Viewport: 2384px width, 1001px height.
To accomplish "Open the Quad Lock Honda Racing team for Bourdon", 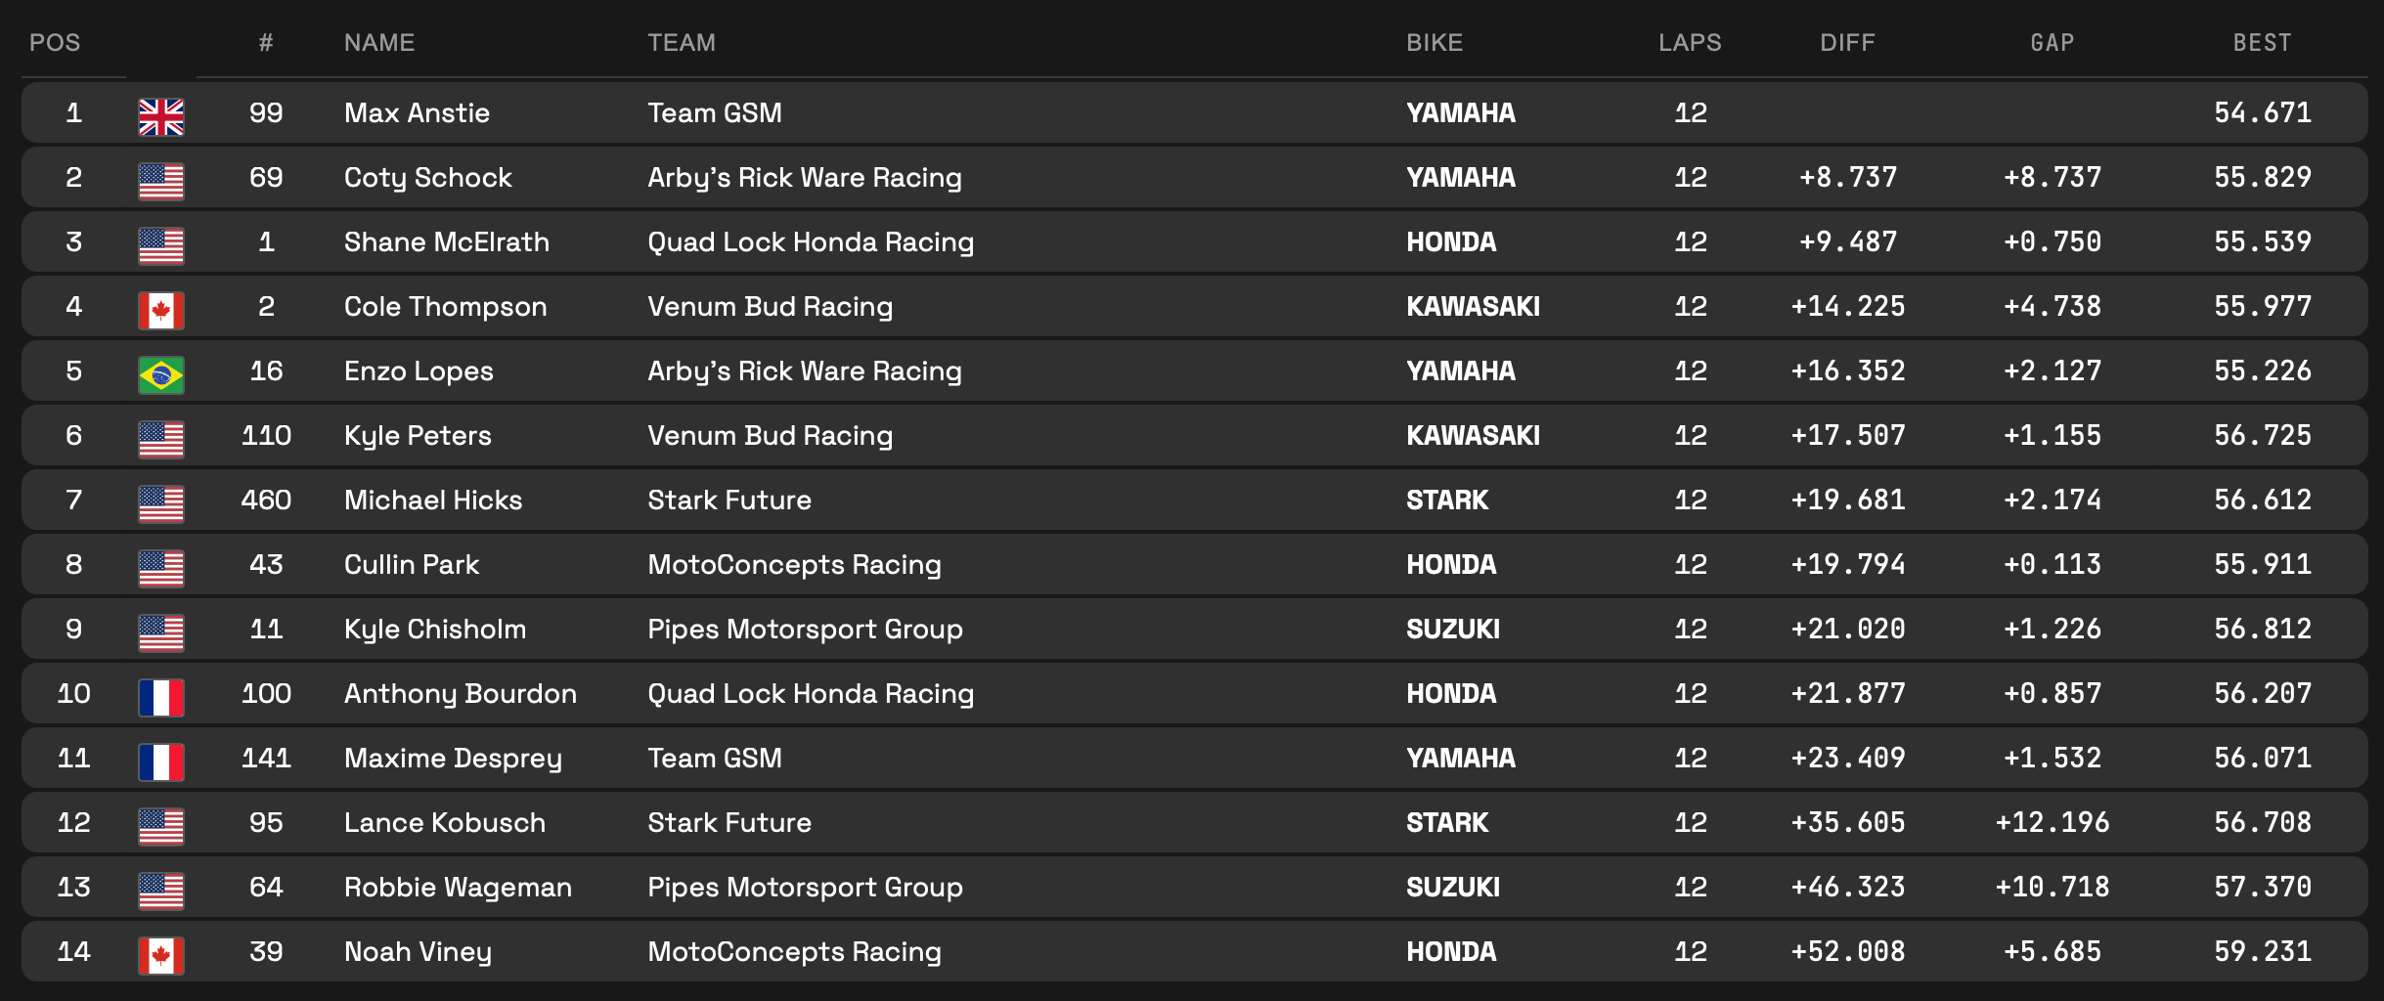I will [811, 694].
